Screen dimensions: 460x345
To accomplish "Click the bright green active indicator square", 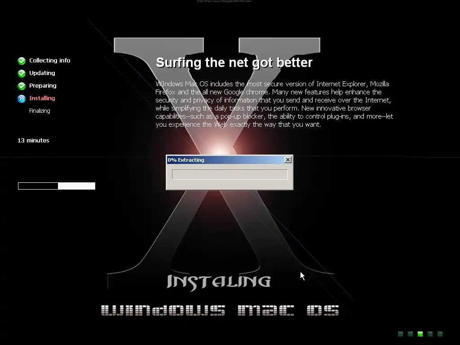I will click(420, 334).
